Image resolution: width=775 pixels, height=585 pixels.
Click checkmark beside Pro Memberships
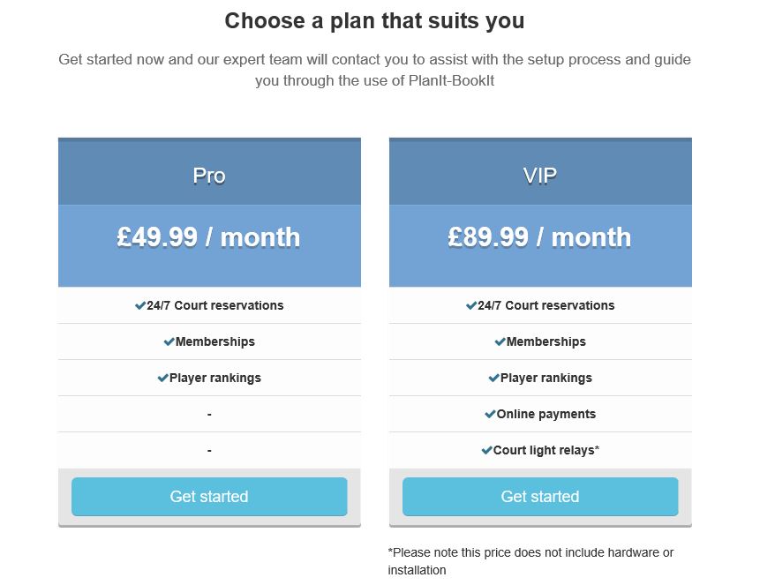click(x=169, y=341)
